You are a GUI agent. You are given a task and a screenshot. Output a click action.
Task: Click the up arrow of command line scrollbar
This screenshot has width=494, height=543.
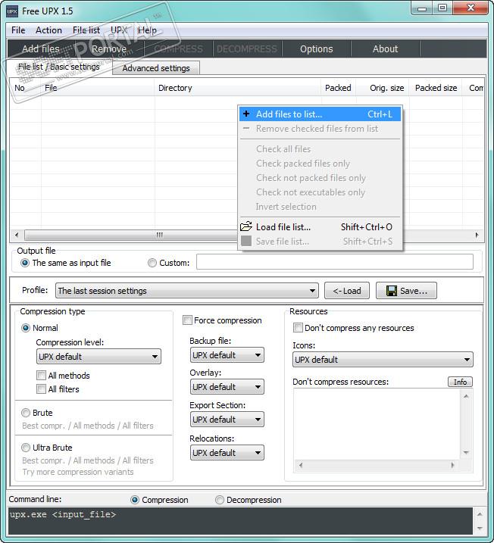click(x=480, y=514)
